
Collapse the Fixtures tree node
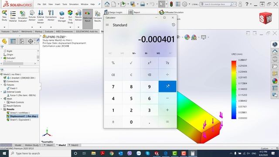[1, 85]
